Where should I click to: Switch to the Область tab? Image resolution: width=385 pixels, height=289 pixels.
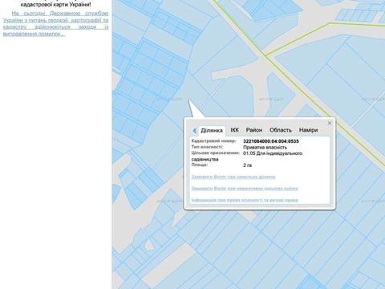(x=281, y=130)
